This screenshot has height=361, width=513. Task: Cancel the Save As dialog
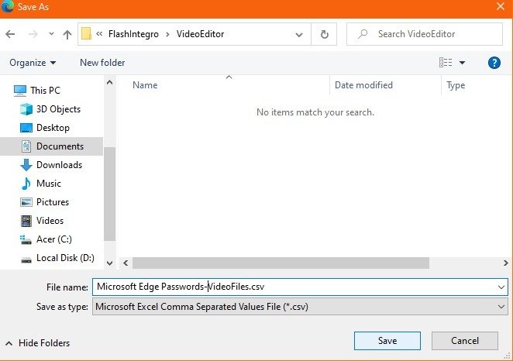pyautogui.click(x=465, y=341)
